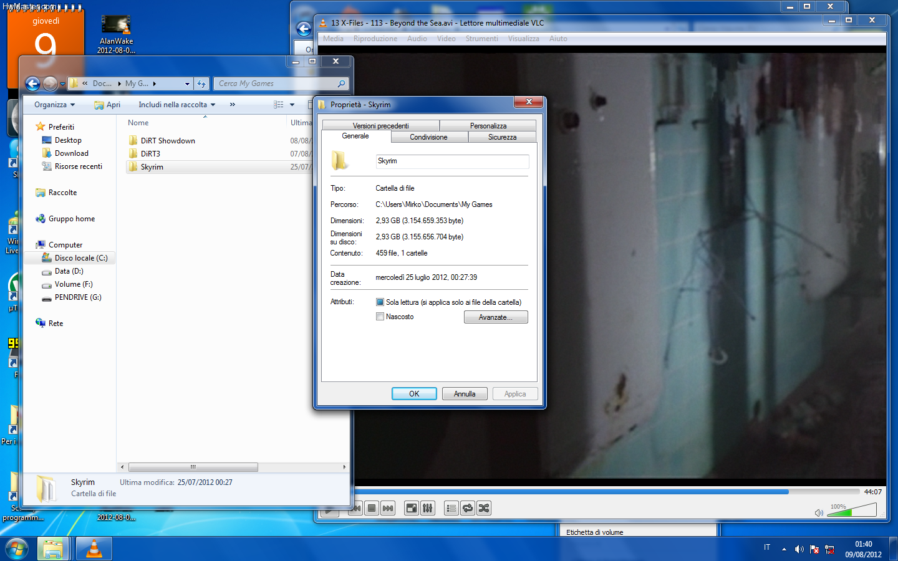The height and width of the screenshot is (561, 898).
Task: Set VLC volume slider level
Action: pyautogui.click(x=852, y=510)
